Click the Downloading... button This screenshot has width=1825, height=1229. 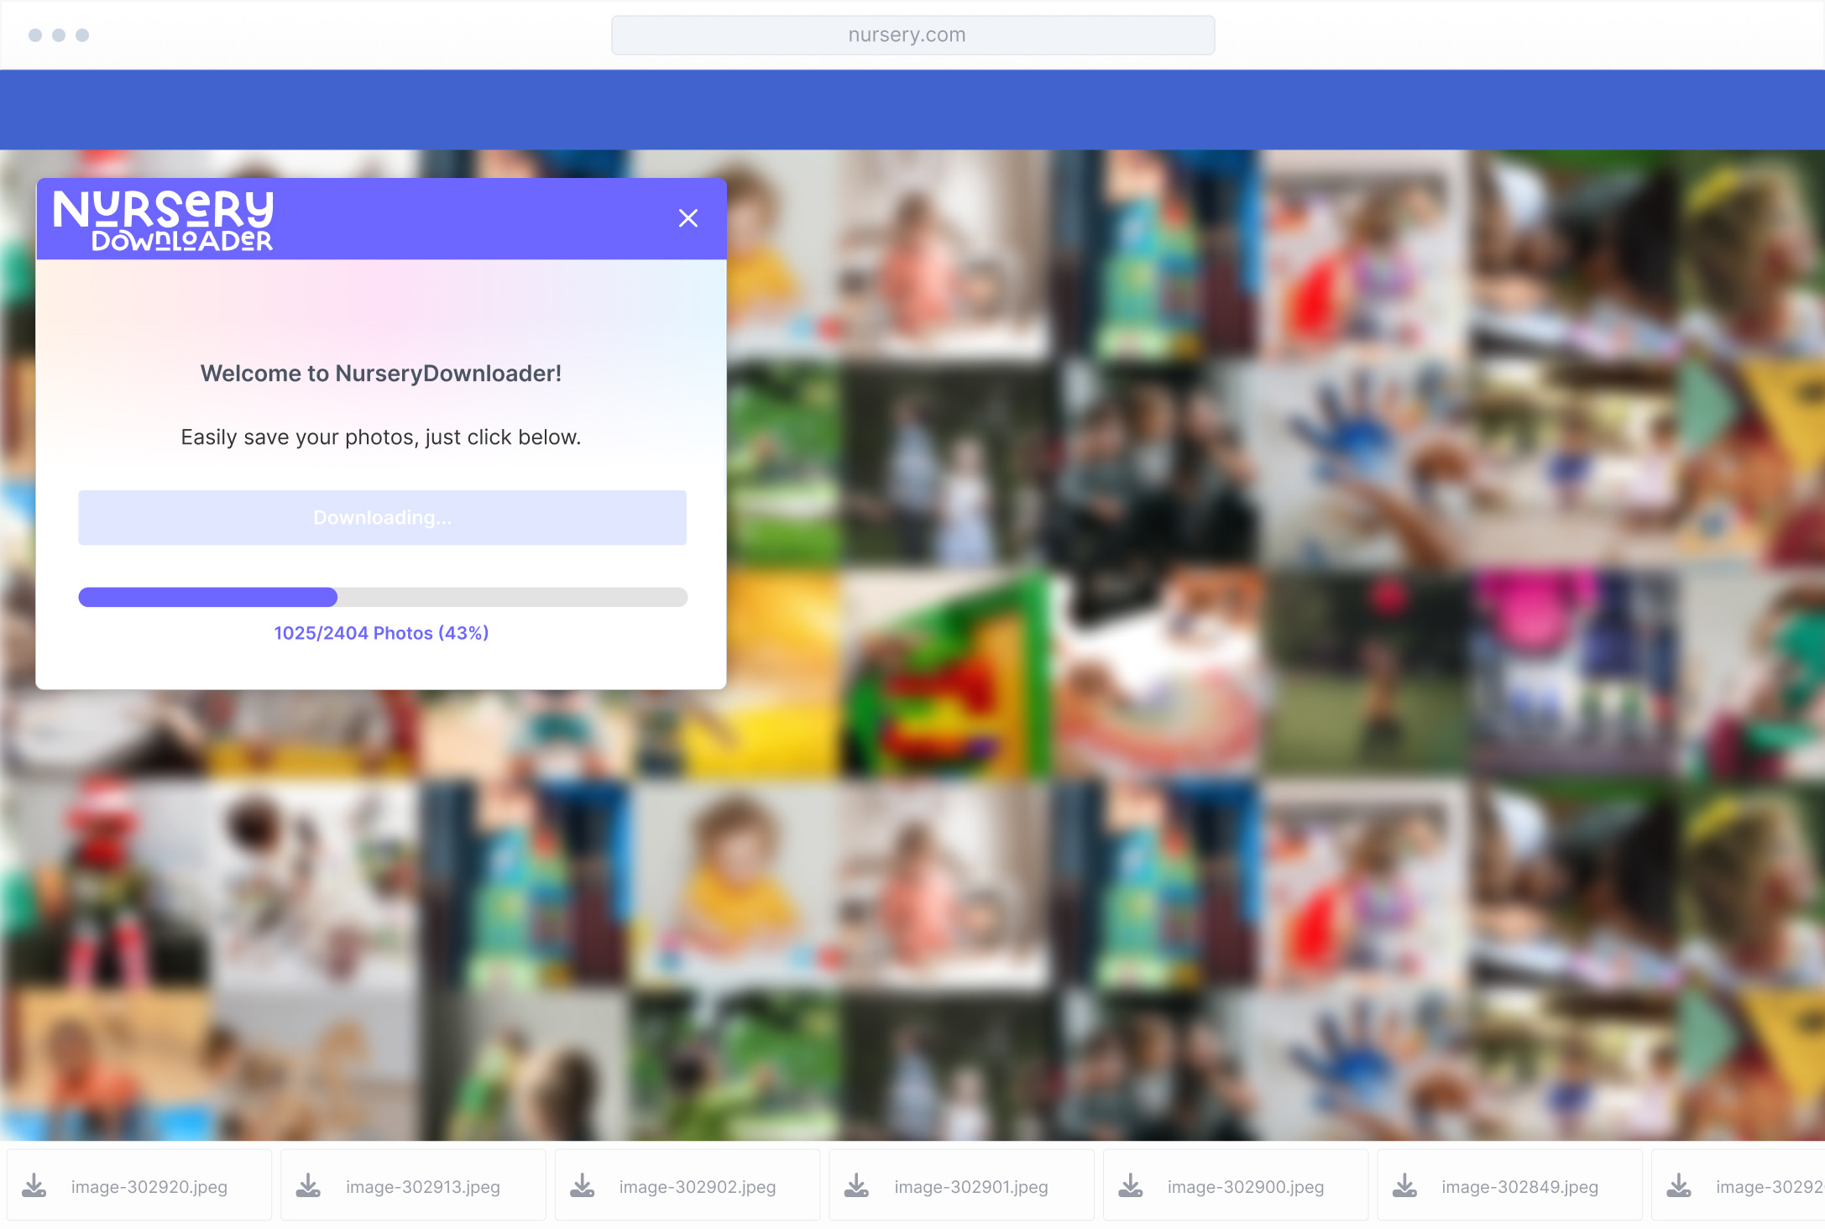pyautogui.click(x=382, y=518)
